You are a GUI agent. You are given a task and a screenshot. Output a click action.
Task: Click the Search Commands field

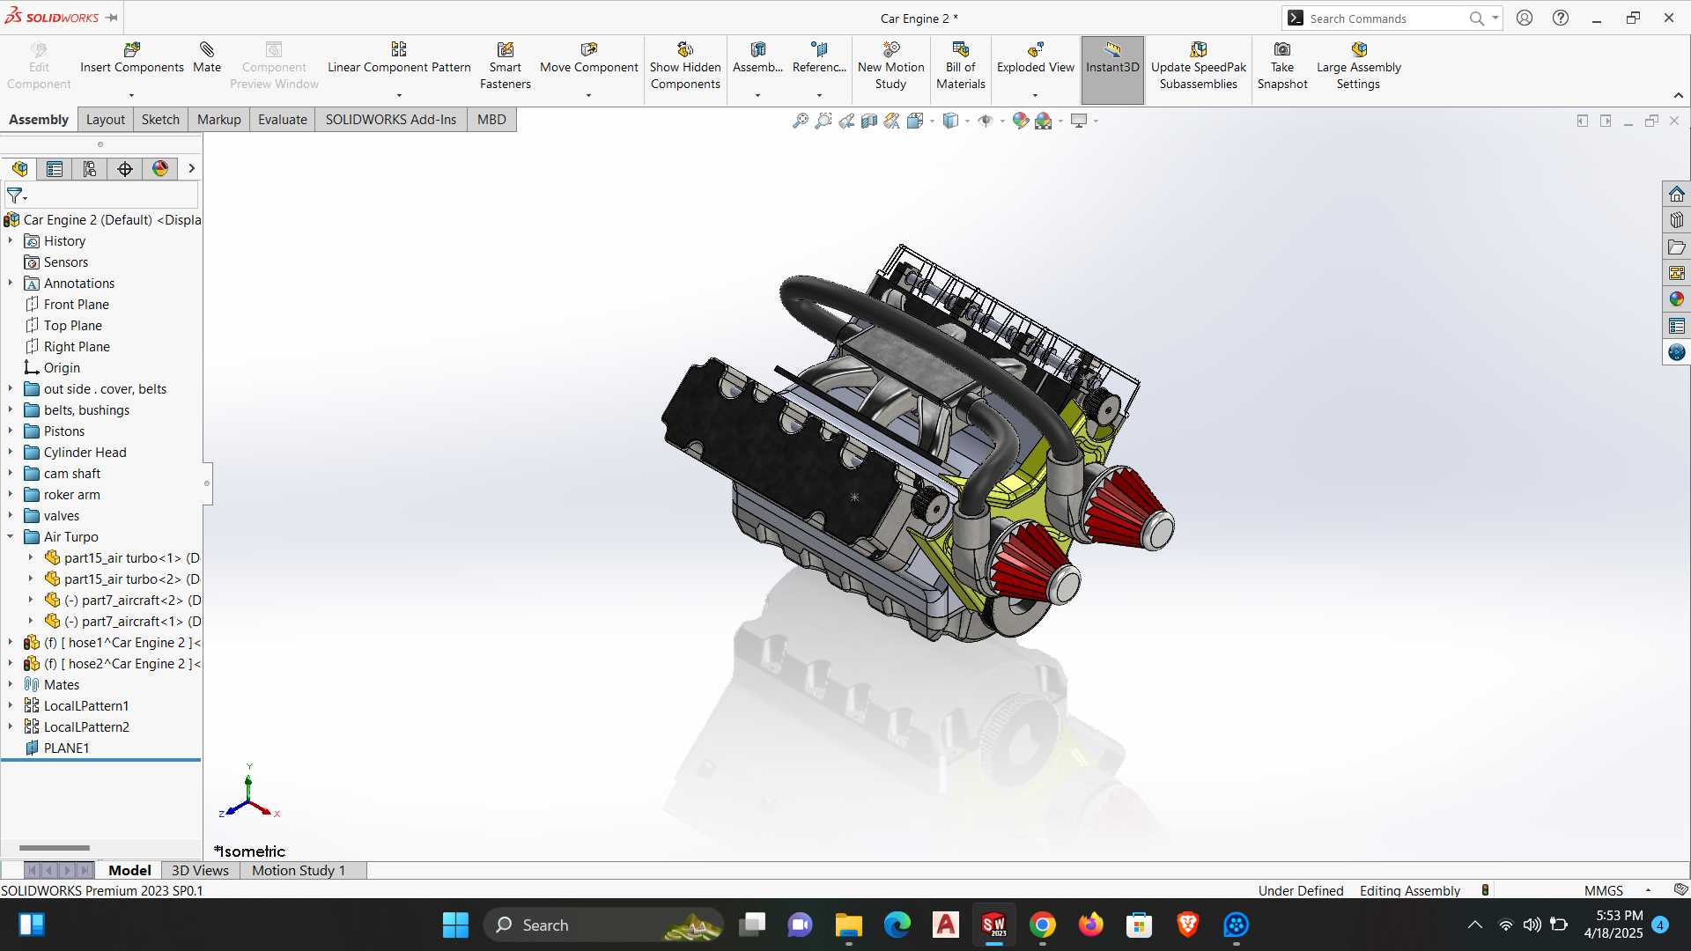1383,18
